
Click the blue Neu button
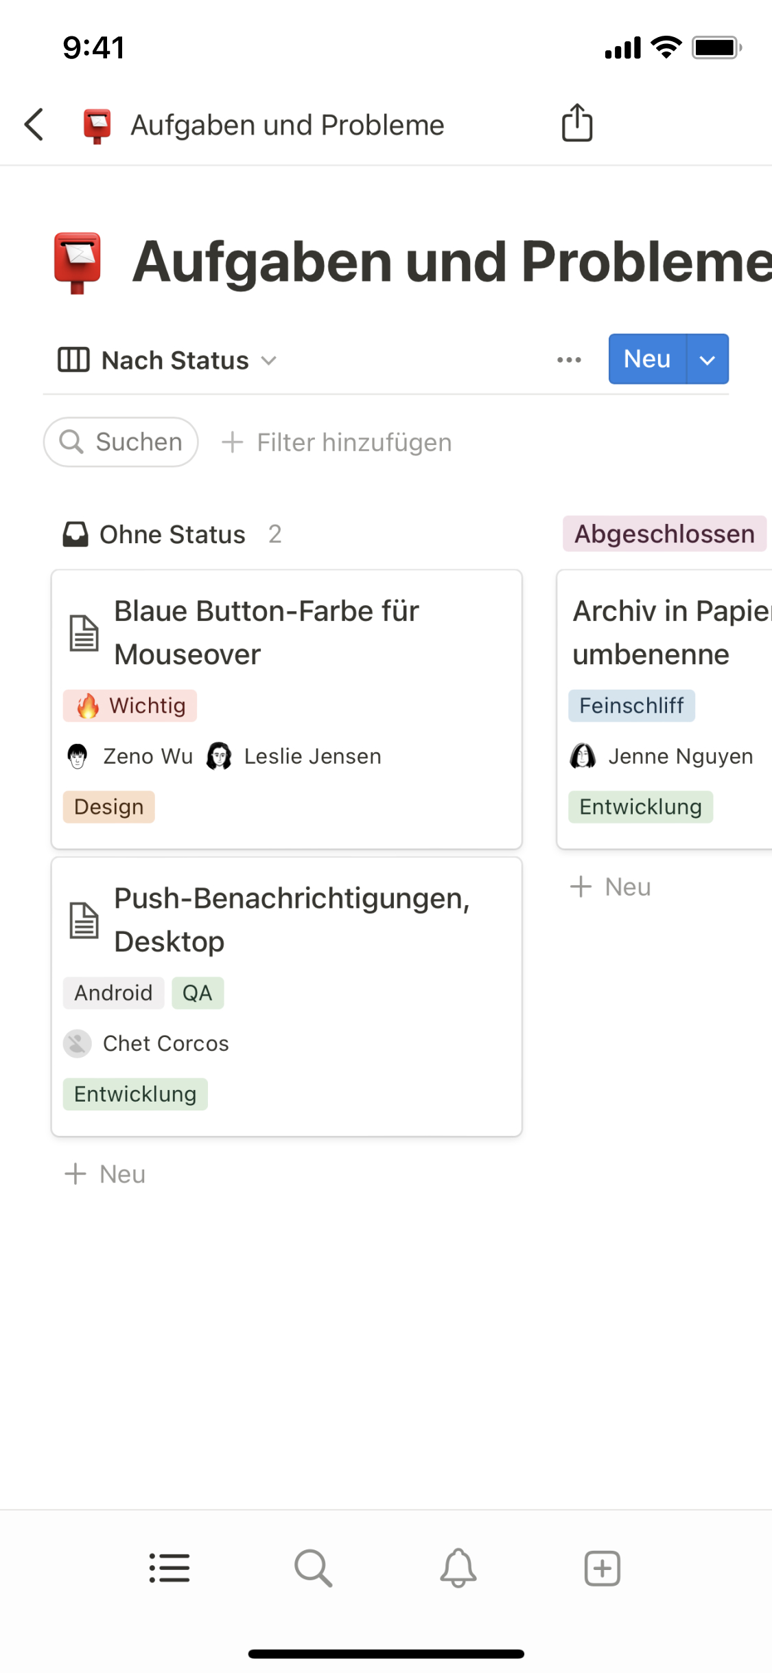[646, 359]
